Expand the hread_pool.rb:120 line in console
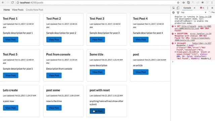Image resolution: width=215 pixels, height=121 pixels. click(175, 52)
